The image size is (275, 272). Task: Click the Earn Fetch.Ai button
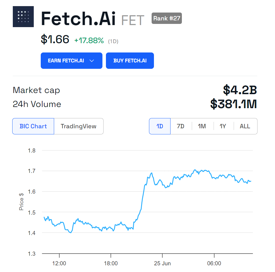coord(66,61)
